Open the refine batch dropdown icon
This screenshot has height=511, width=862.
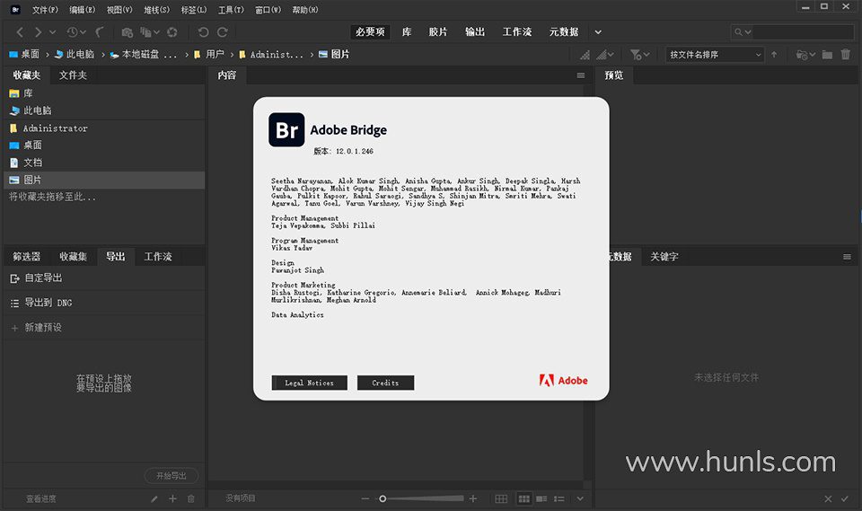click(149, 32)
